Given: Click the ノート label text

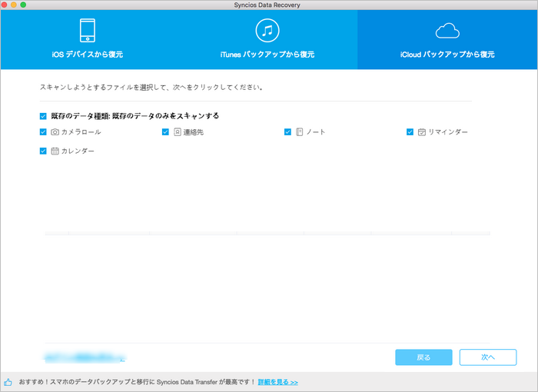Looking at the screenshot, I should tap(316, 131).
